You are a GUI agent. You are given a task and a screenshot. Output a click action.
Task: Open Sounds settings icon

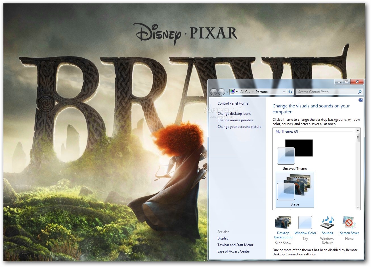[327, 222]
